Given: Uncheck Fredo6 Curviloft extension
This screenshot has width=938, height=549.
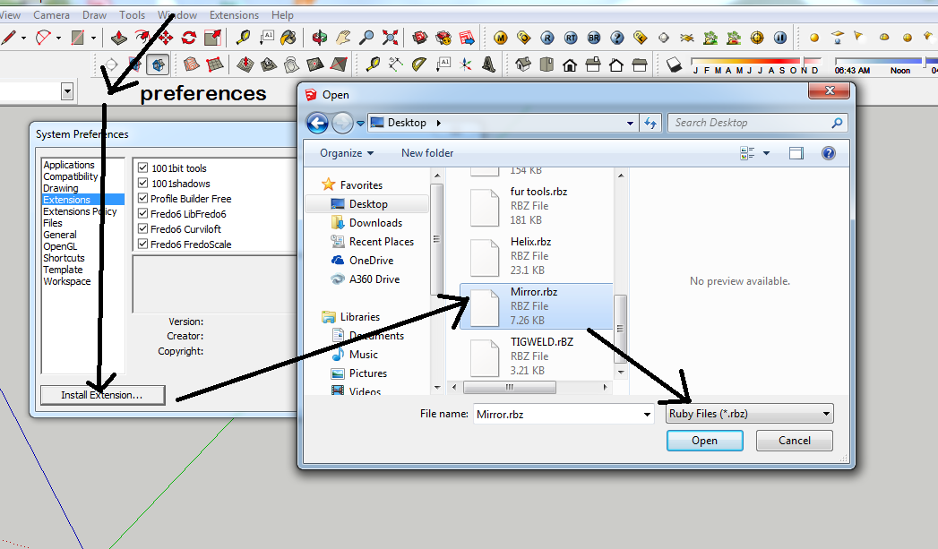Looking at the screenshot, I should 143,228.
